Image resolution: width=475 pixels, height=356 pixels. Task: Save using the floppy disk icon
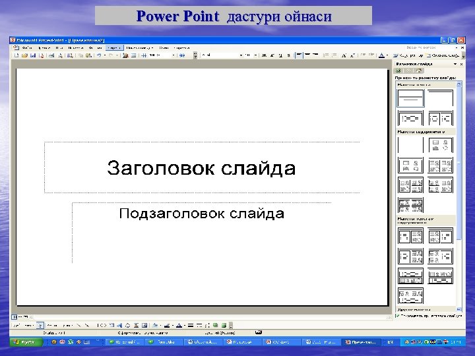[x=33, y=55]
